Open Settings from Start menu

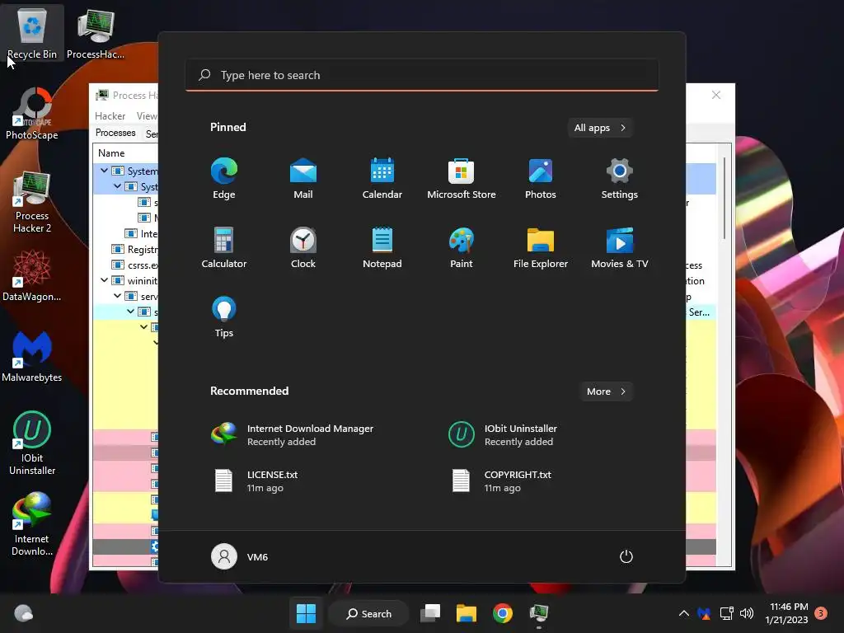click(620, 179)
